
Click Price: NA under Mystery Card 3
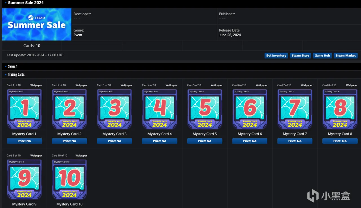115,141
